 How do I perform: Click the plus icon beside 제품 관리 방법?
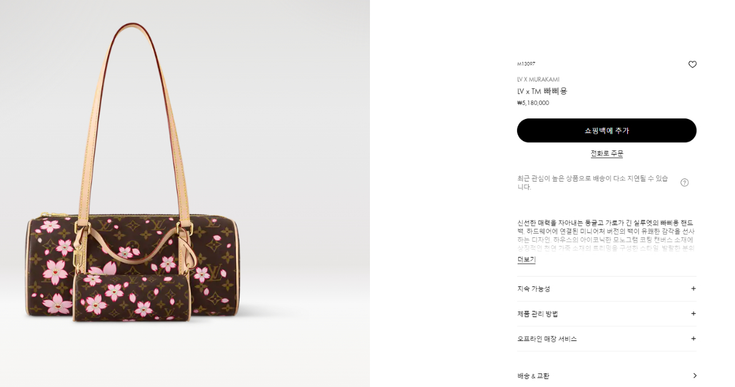(693, 313)
